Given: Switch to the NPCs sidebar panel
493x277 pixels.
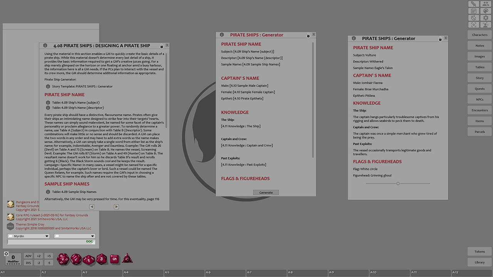Looking at the screenshot, I should 479,99.
